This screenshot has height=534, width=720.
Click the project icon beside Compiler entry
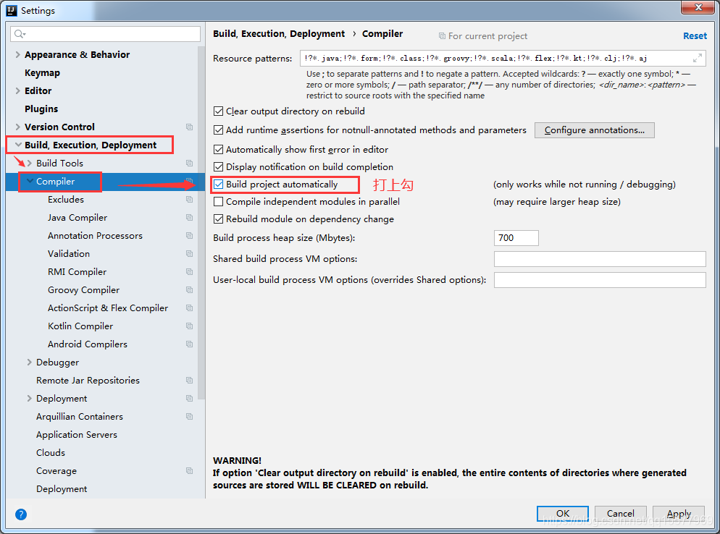pos(188,182)
